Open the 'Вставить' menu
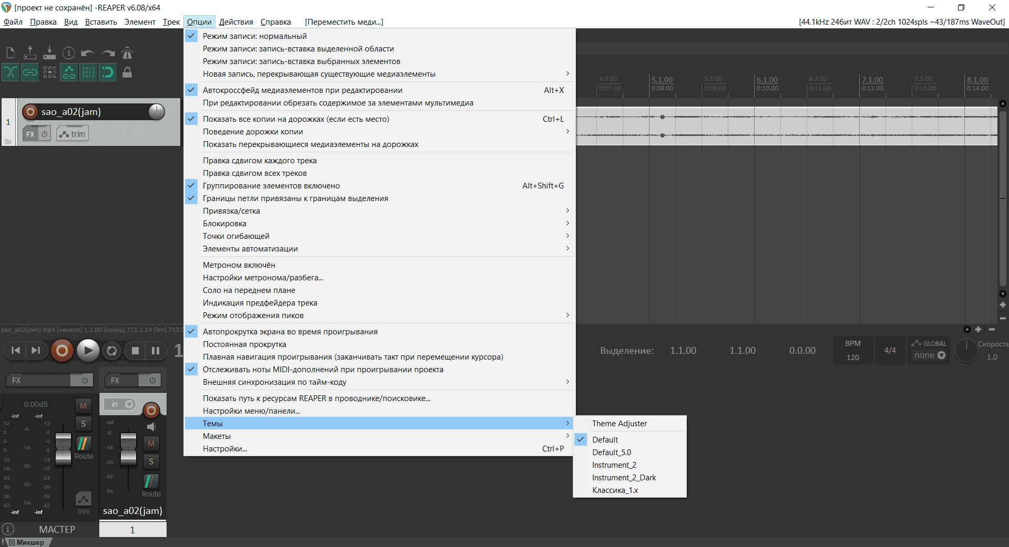Screen dimensions: 1009x547 pyautogui.click(x=101, y=22)
